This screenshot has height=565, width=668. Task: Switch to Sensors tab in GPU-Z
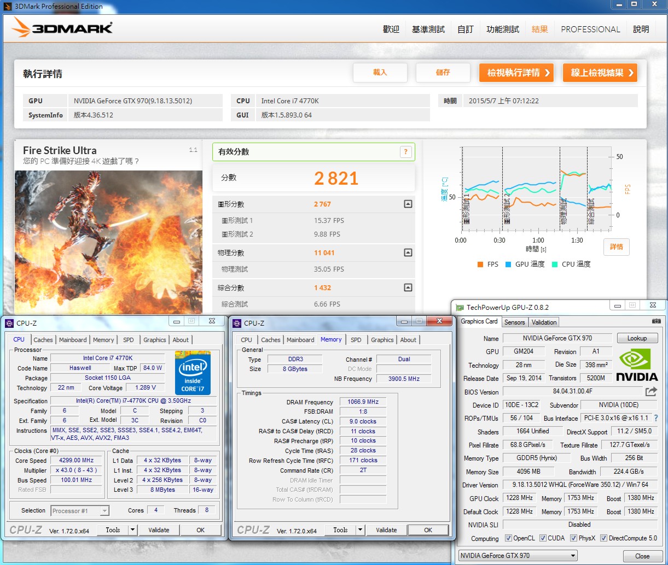[x=514, y=322]
